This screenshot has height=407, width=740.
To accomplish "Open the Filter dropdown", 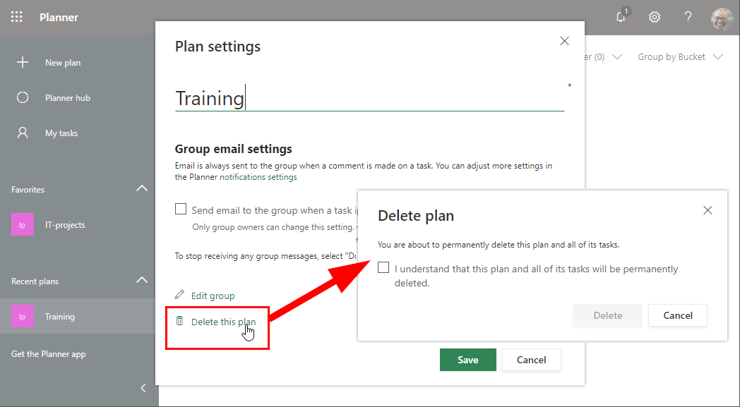I will point(604,57).
